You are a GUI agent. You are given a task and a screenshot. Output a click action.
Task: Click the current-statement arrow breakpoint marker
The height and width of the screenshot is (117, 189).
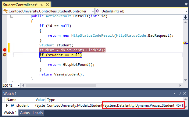5,55
